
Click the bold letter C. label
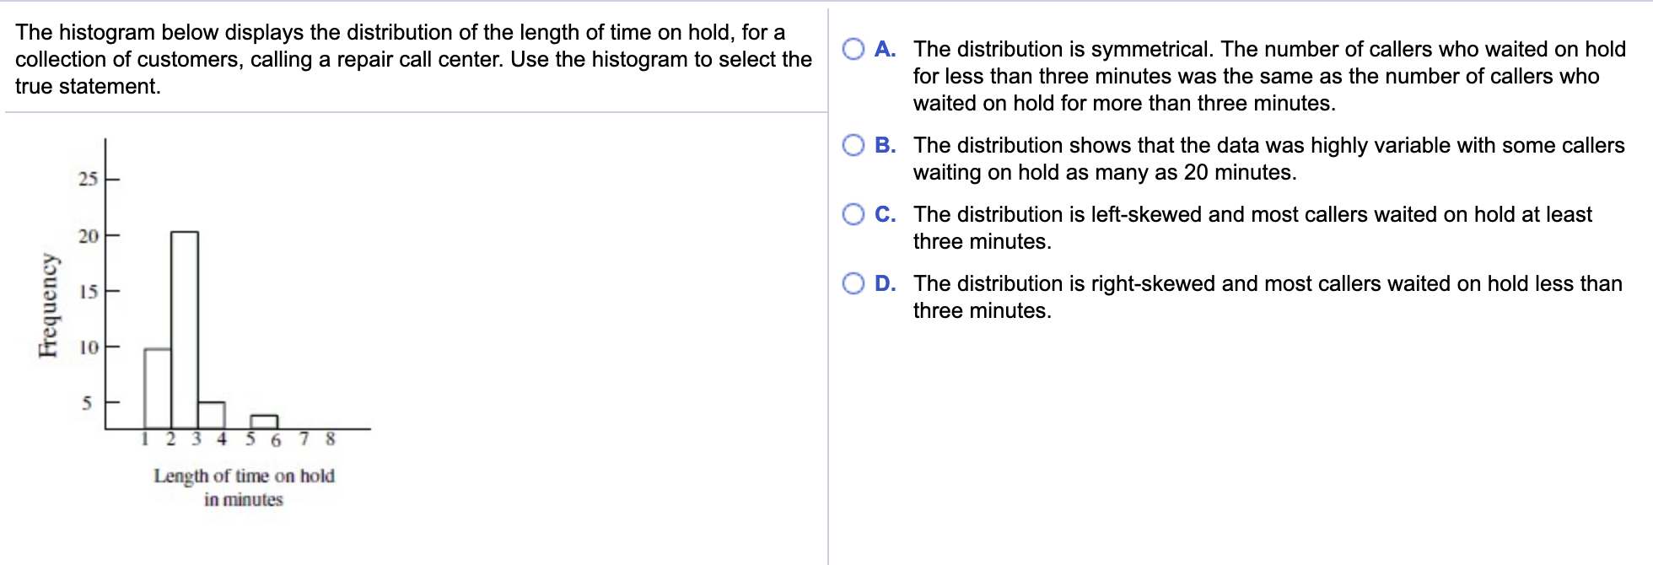(x=885, y=214)
